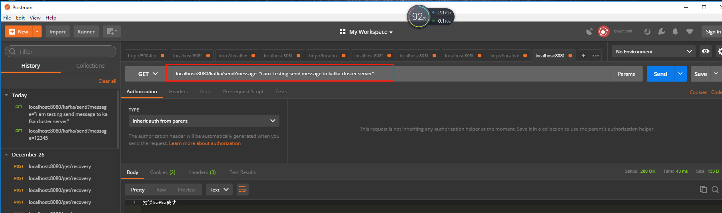Open the Edit menu
This screenshot has height=213, width=722.
point(20,18)
